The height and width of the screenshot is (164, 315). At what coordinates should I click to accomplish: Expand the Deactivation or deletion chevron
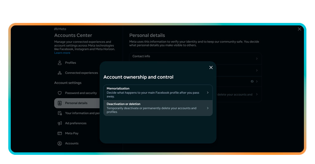[x=208, y=108]
